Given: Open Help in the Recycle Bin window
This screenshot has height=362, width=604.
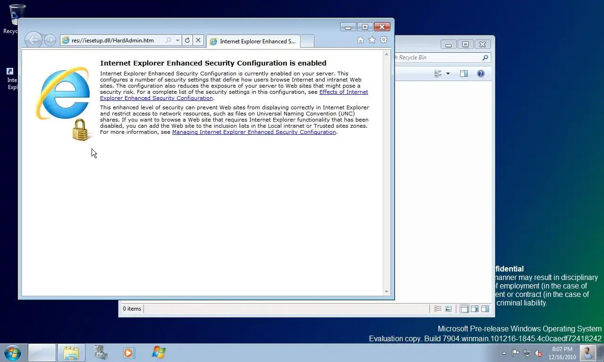Looking at the screenshot, I should pyautogui.click(x=480, y=74).
